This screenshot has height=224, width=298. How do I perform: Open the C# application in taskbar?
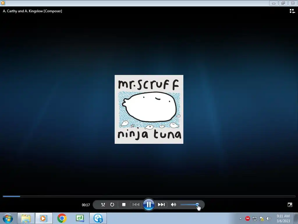tap(80, 218)
